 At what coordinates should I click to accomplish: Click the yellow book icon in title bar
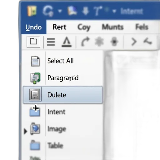coord(32,11)
